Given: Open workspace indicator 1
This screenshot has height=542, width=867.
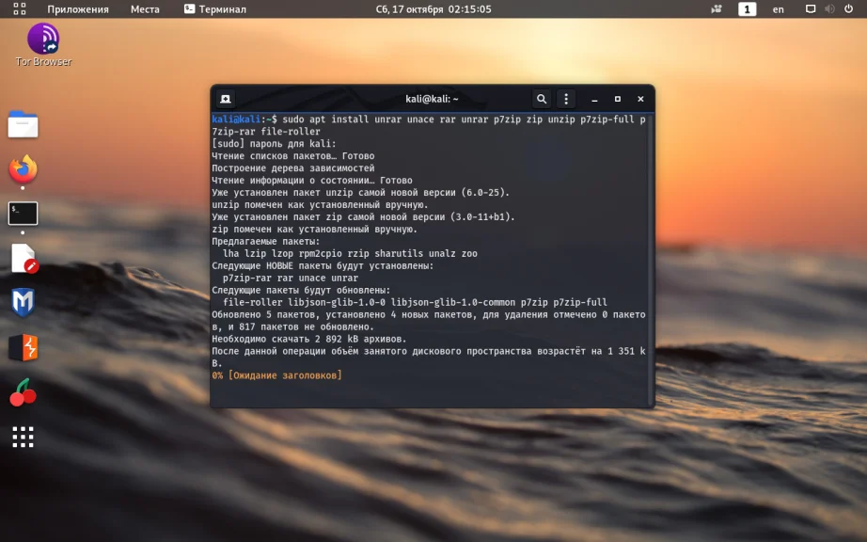Looking at the screenshot, I should [x=747, y=9].
